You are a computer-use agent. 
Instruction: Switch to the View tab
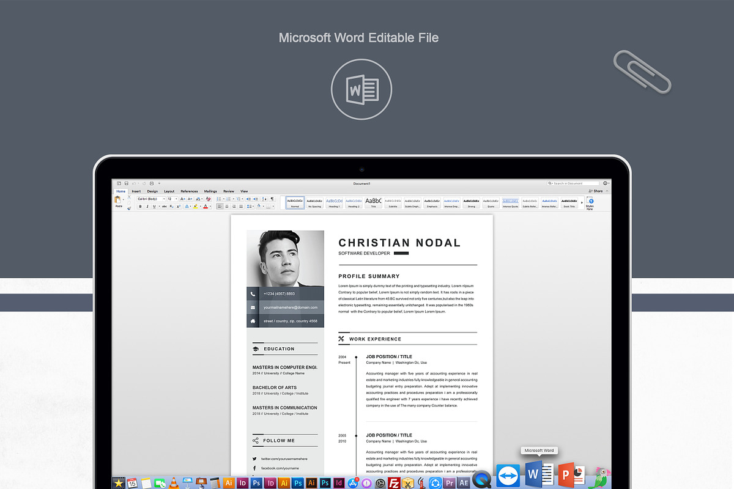tap(244, 191)
